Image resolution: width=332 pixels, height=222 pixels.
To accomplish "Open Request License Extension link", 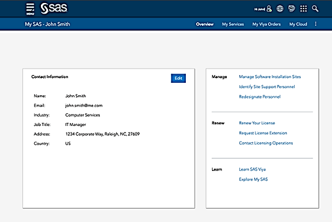I will click(x=263, y=133).
